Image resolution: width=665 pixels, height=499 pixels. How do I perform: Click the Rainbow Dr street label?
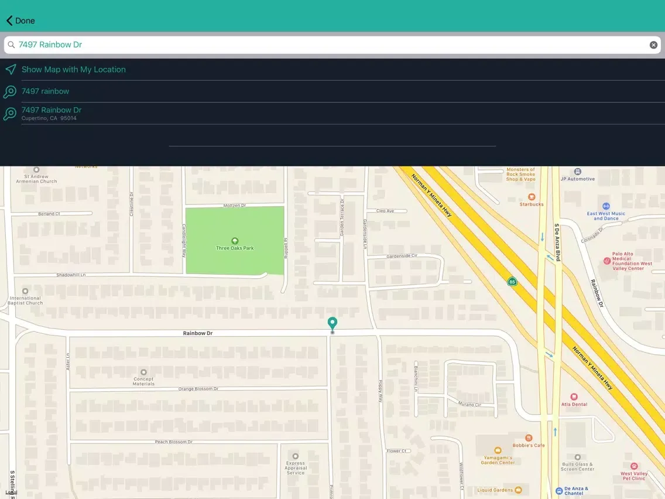click(198, 333)
